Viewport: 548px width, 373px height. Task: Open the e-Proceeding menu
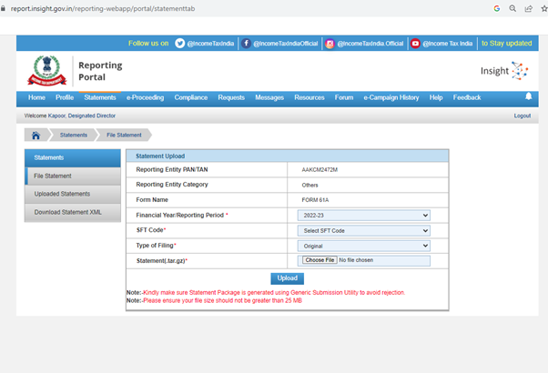[x=145, y=97]
